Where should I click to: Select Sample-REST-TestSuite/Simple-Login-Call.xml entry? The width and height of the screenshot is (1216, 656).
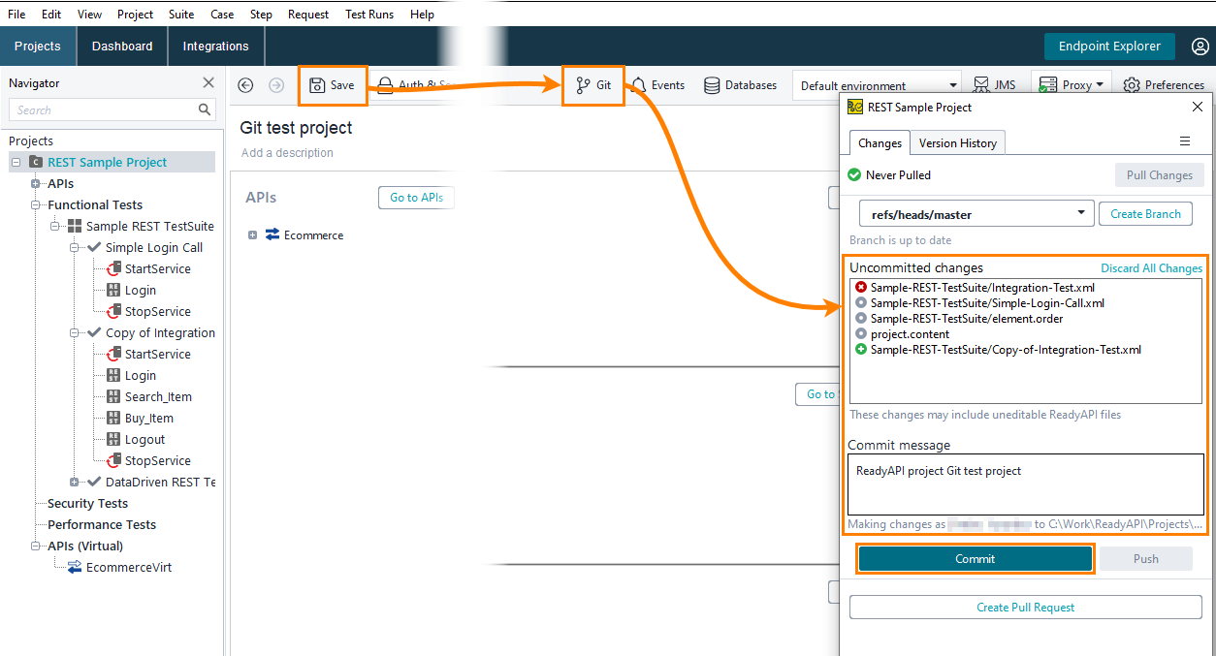point(987,302)
